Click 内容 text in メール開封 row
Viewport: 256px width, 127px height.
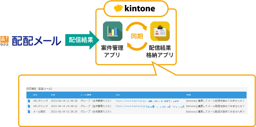[x=215, y=112]
